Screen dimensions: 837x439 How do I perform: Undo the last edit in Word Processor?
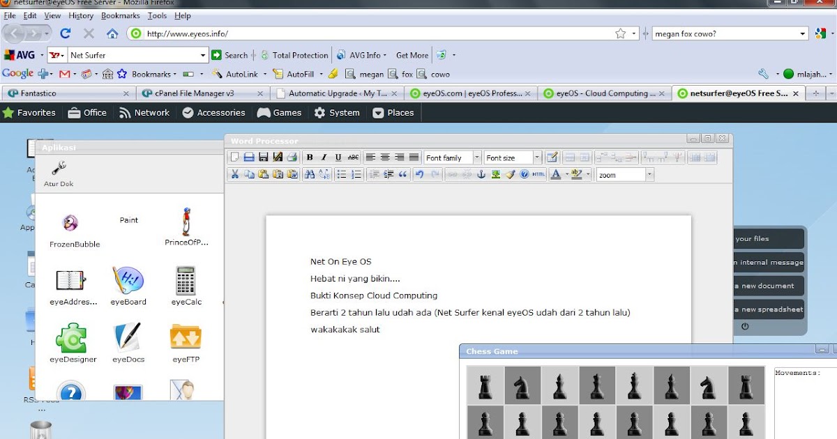pos(420,174)
